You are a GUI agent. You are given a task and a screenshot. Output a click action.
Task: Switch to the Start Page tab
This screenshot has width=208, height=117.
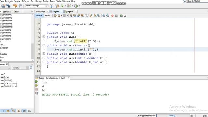point(40,12)
